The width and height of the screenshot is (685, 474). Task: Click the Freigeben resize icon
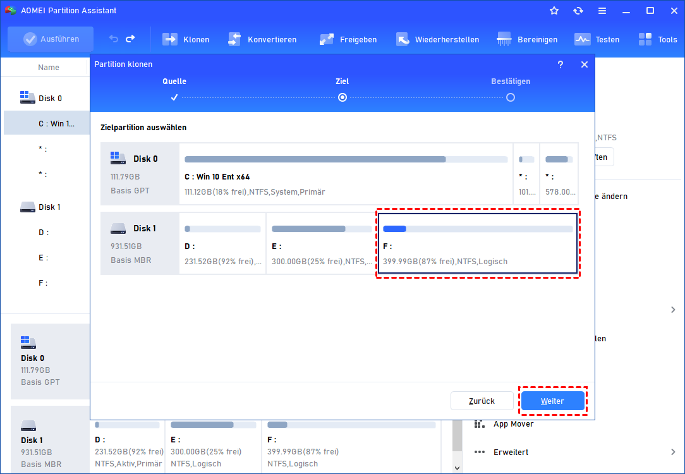pos(326,39)
